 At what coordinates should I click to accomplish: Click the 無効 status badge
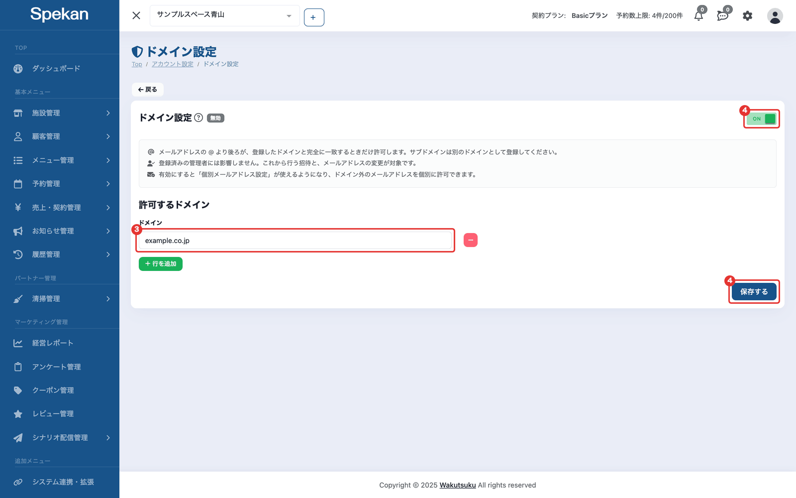click(x=215, y=118)
